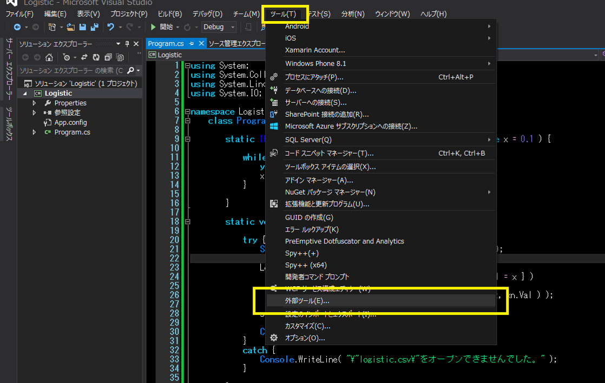Collapse All items via Solution Explorer toolbar icon

(x=108, y=57)
